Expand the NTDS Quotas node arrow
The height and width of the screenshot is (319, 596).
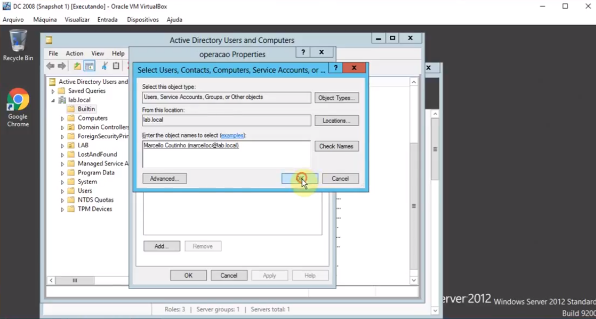[x=63, y=200]
